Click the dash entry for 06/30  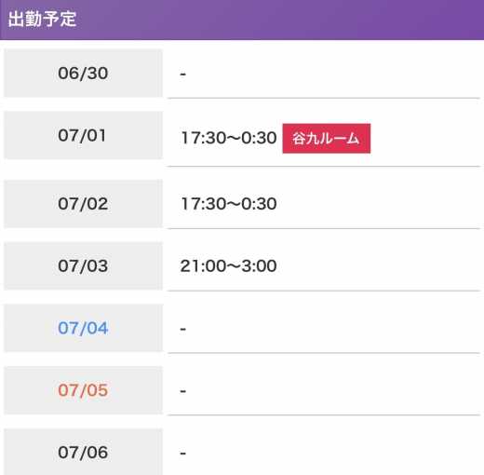183,74
